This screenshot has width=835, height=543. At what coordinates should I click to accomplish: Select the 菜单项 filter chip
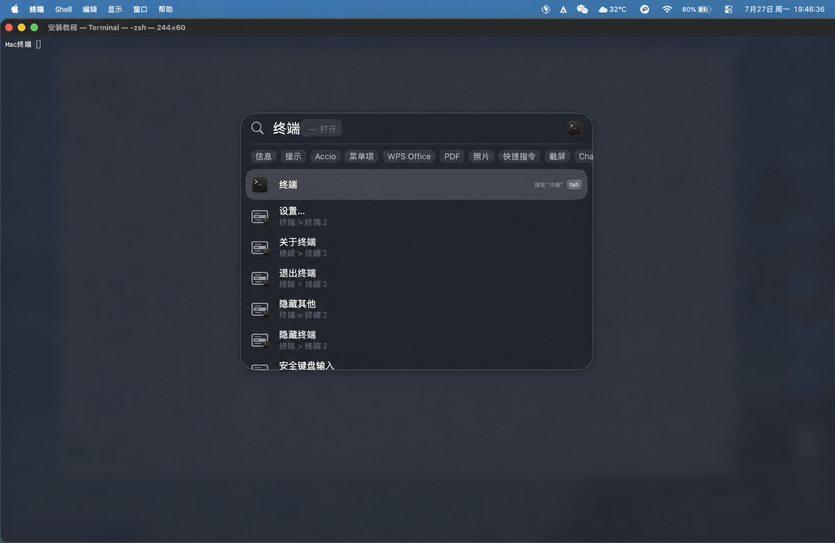(361, 156)
